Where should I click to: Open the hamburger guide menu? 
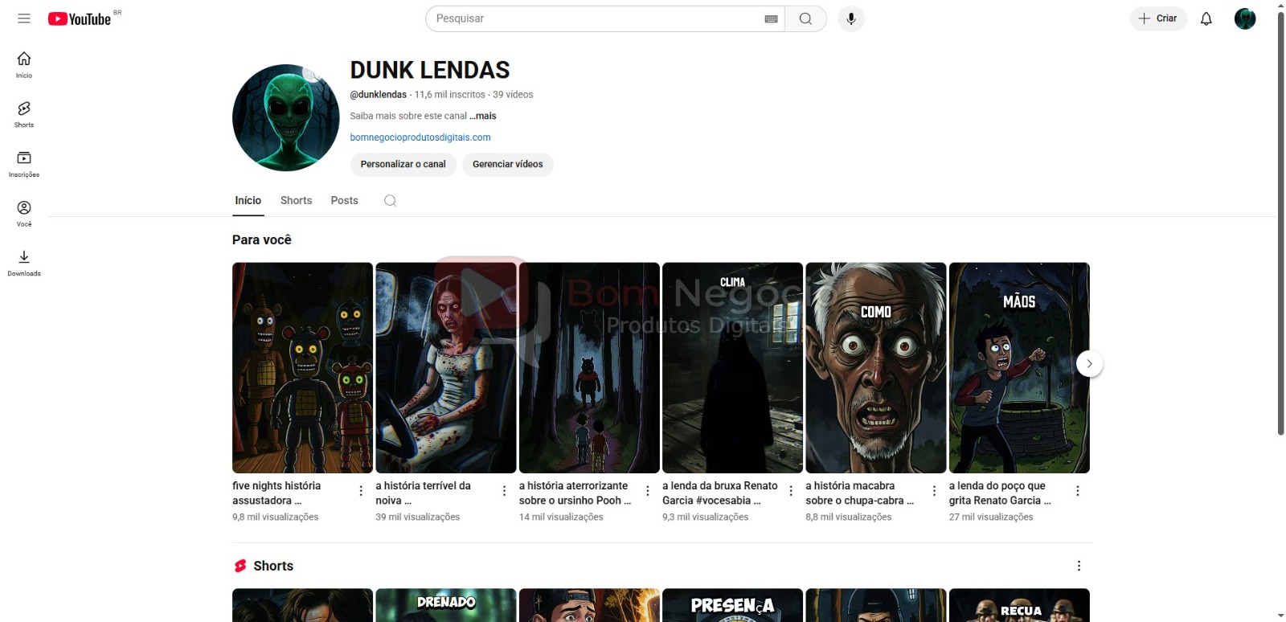(x=24, y=18)
